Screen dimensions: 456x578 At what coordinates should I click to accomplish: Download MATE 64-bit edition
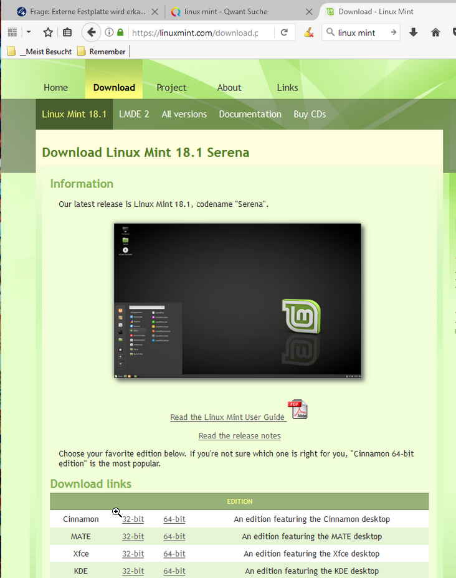174,536
